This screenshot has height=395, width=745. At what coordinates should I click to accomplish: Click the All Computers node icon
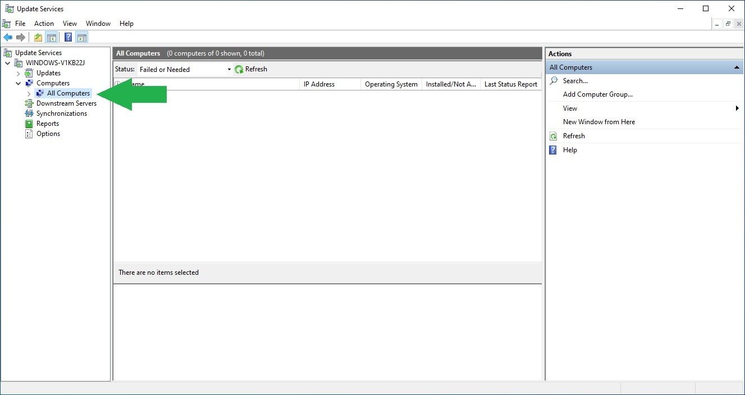(x=40, y=93)
